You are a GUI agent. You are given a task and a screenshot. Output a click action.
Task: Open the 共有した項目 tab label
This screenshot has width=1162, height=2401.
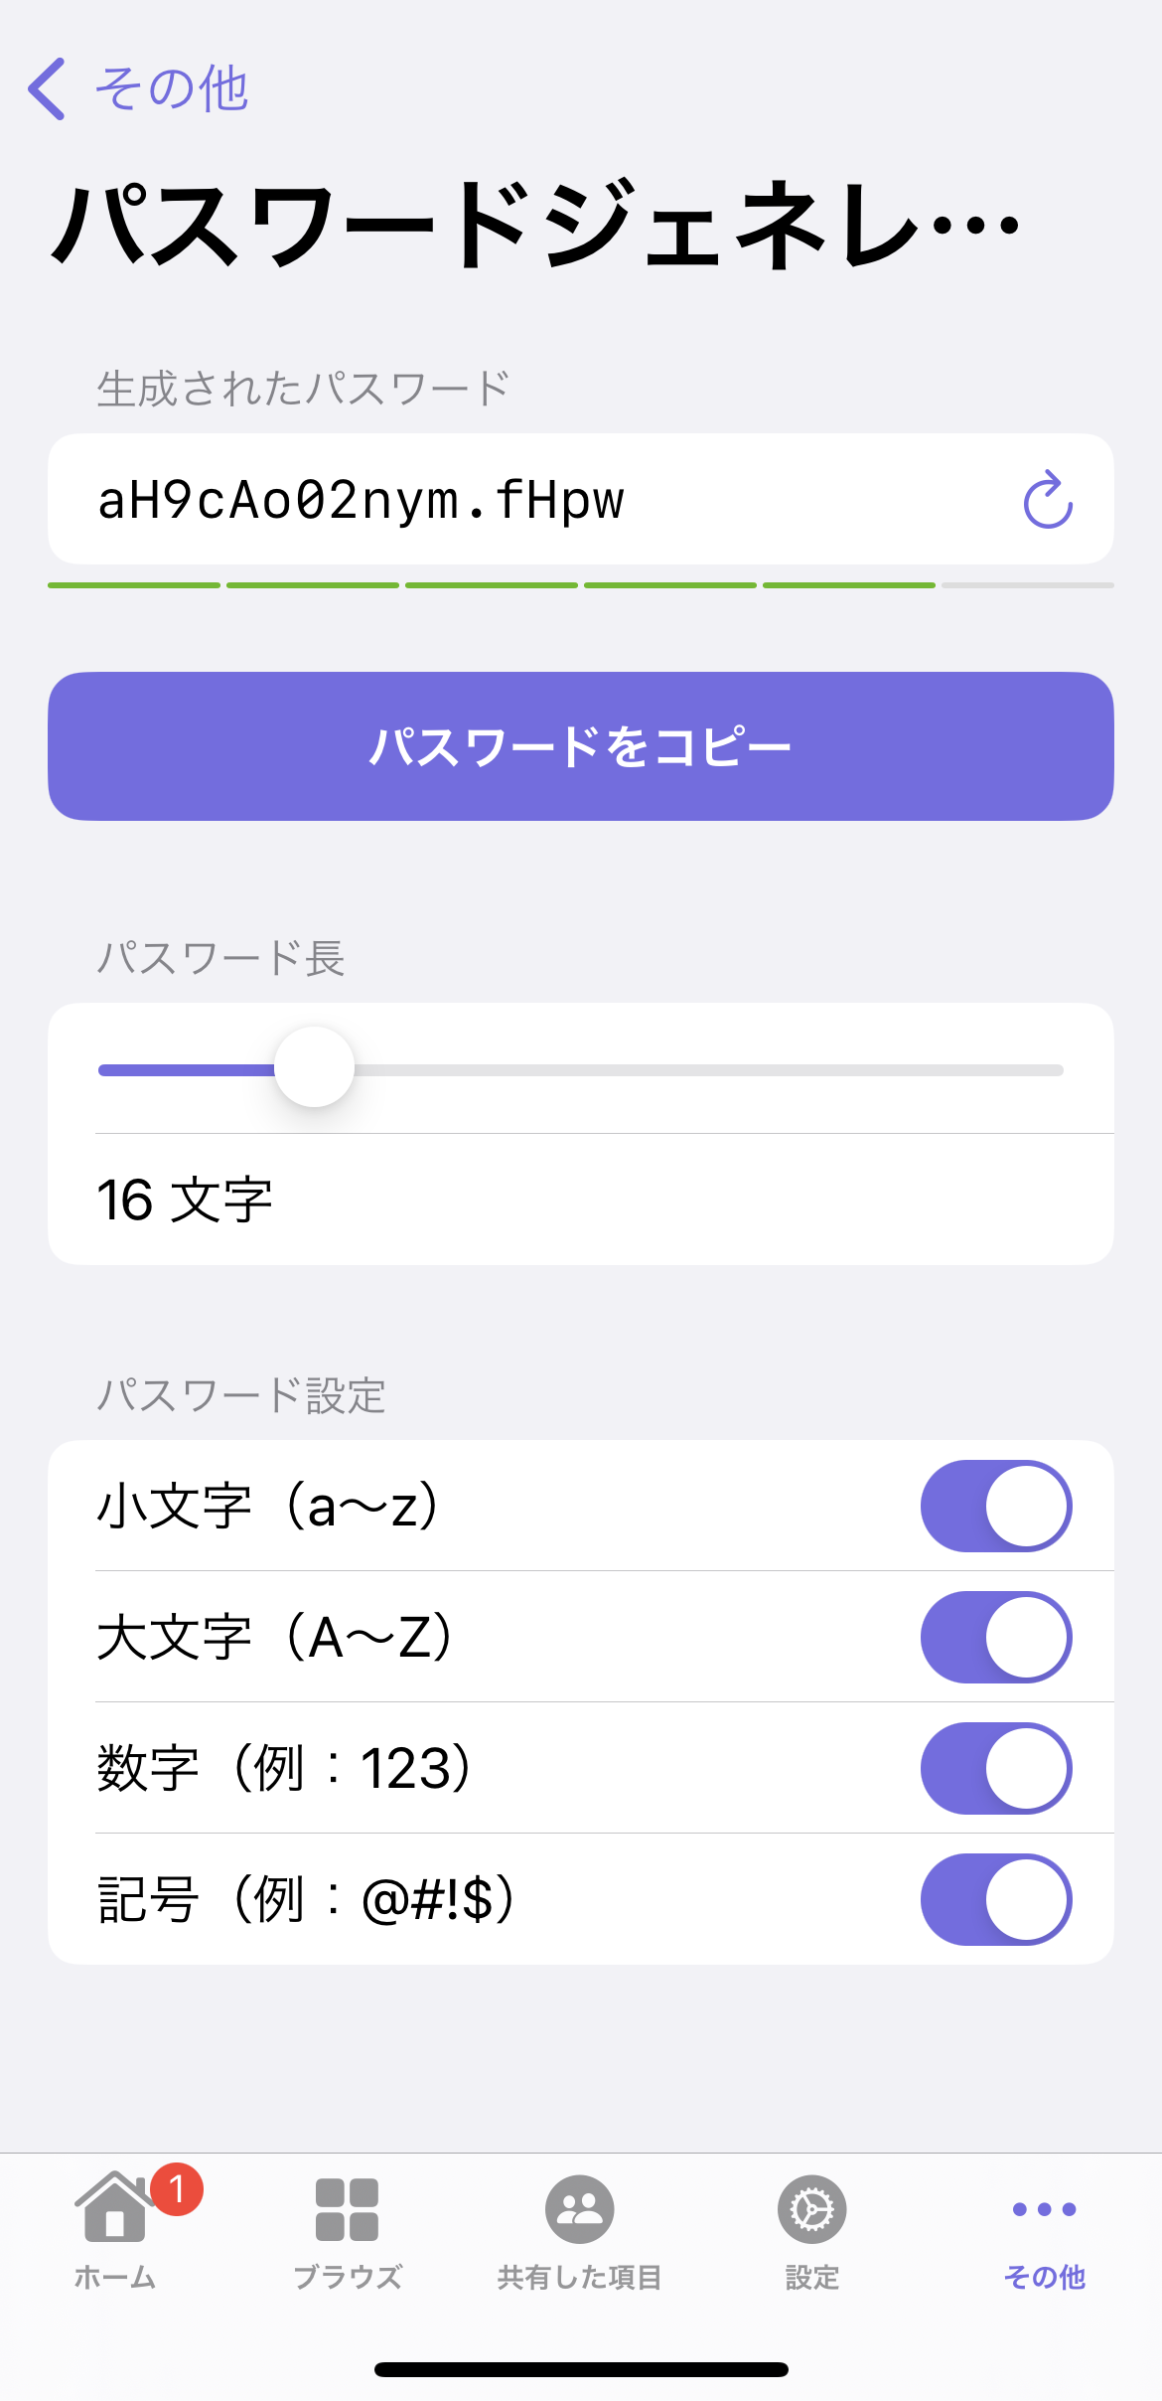[x=579, y=2277]
